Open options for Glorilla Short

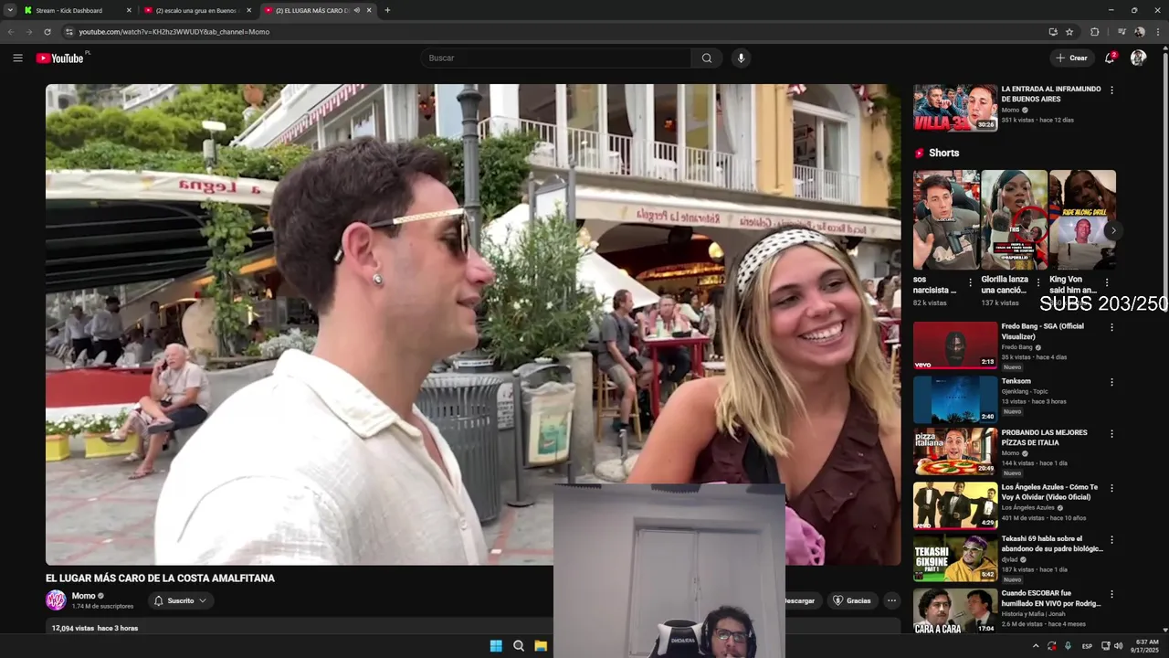[x=1037, y=283]
